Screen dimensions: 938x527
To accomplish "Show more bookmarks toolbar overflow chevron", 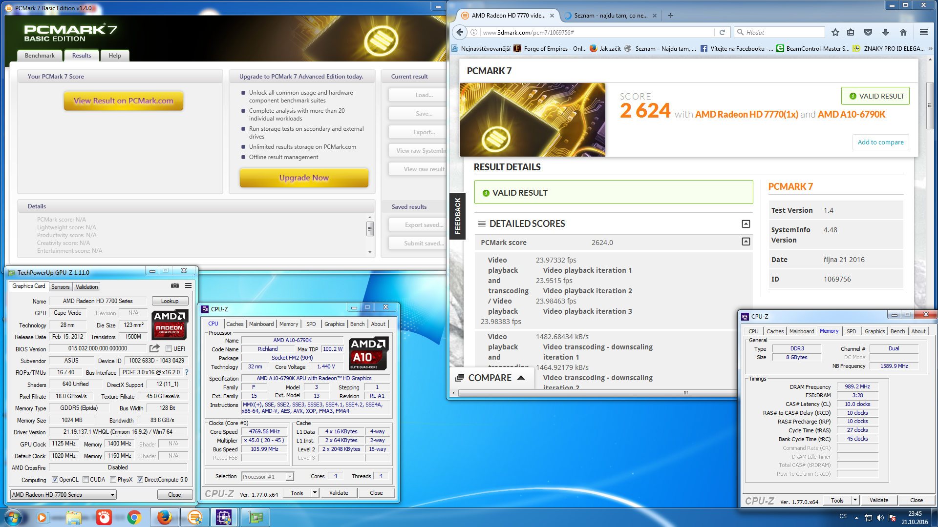I will [930, 48].
